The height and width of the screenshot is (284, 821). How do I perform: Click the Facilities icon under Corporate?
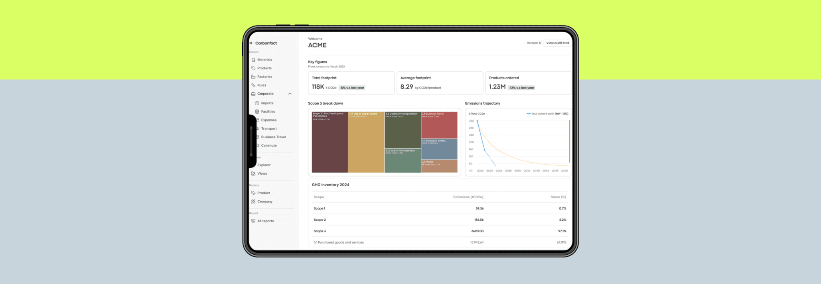(257, 112)
